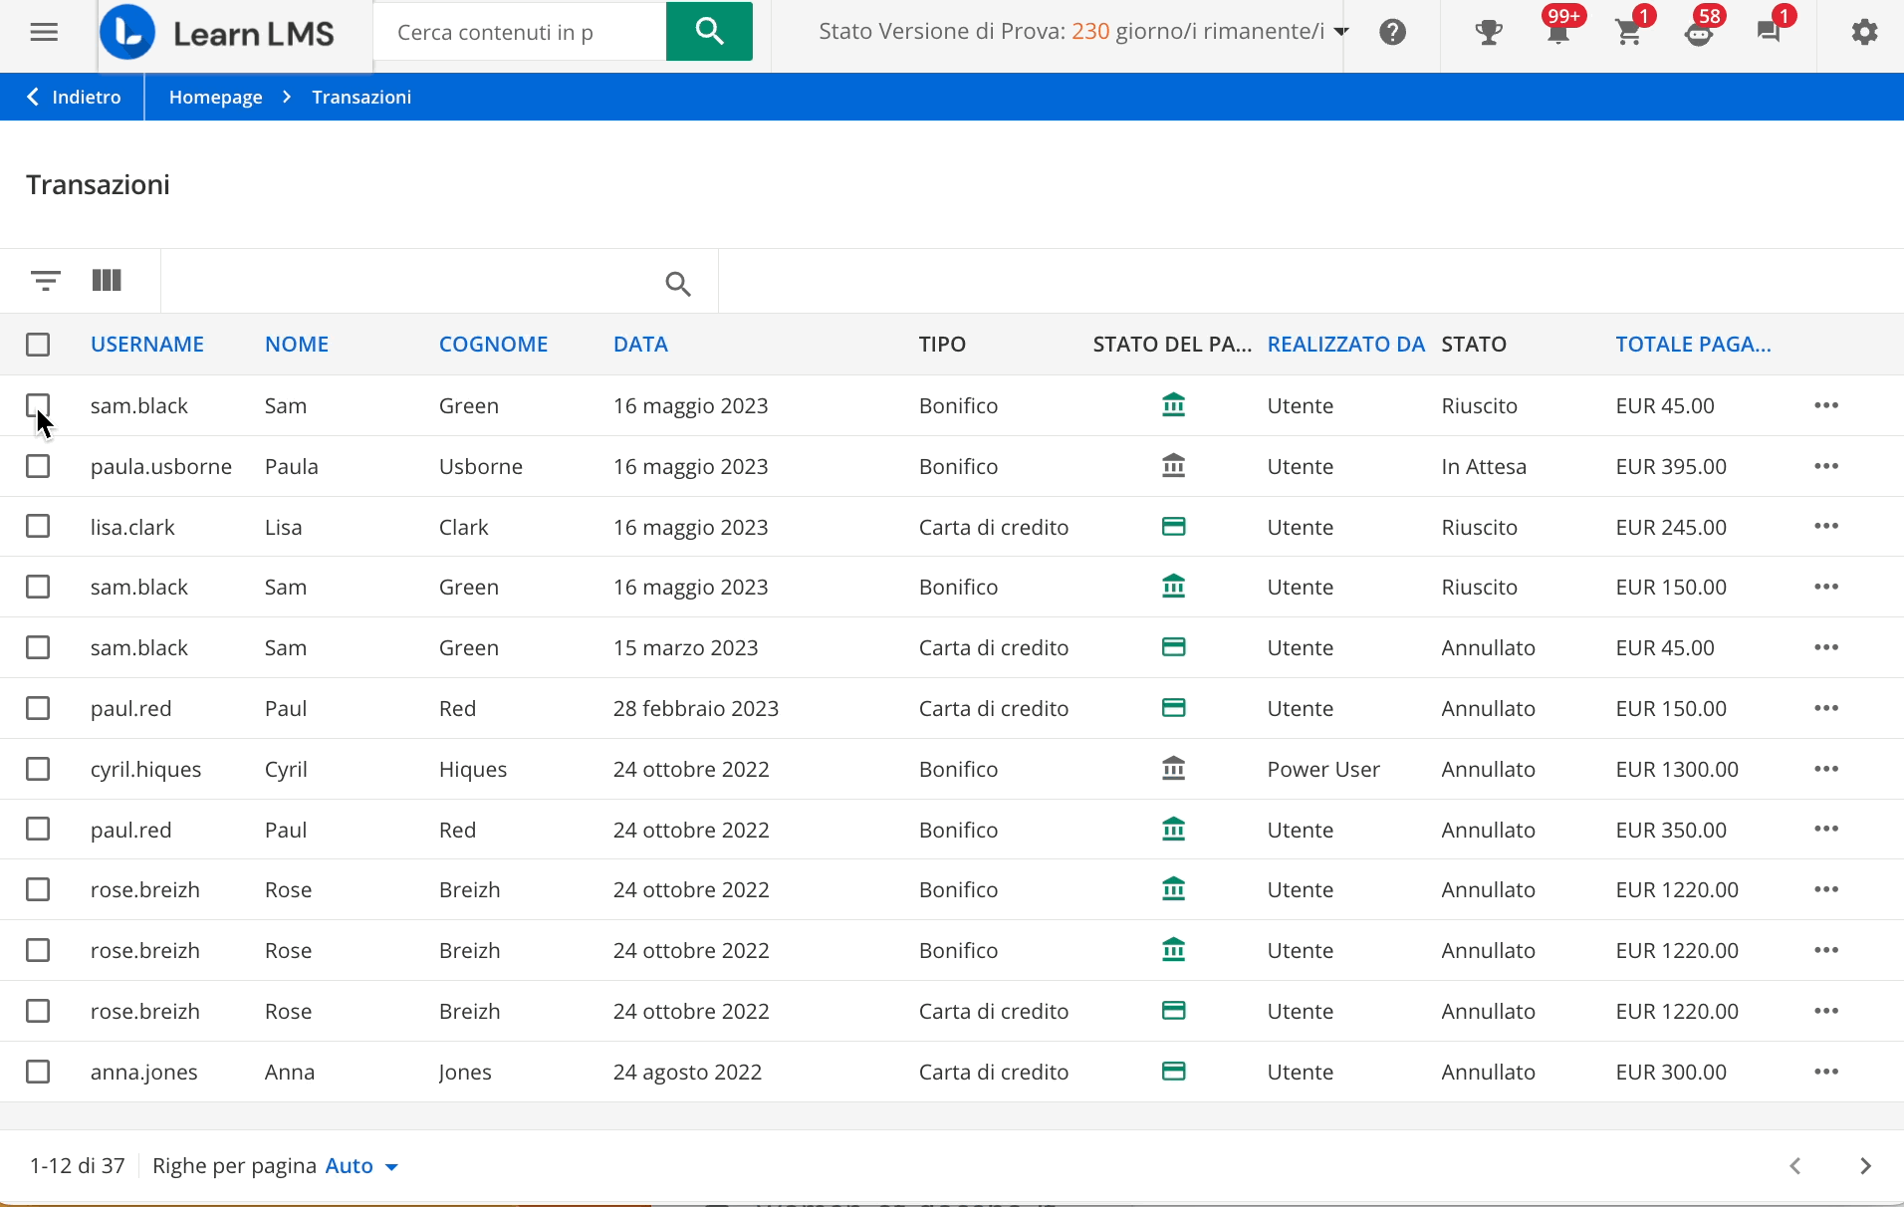Select checkbox for paul.red 28 febbraio 2023
The width and height of the screenshot is (1904, 1207).
click(x=38, y=708)
